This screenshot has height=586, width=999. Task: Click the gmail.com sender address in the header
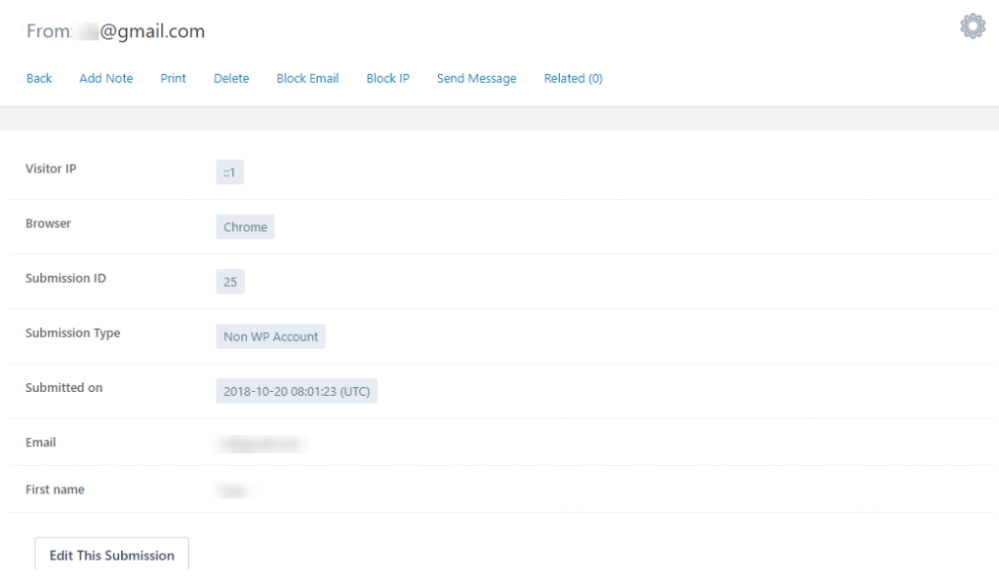tap(151, 30)
